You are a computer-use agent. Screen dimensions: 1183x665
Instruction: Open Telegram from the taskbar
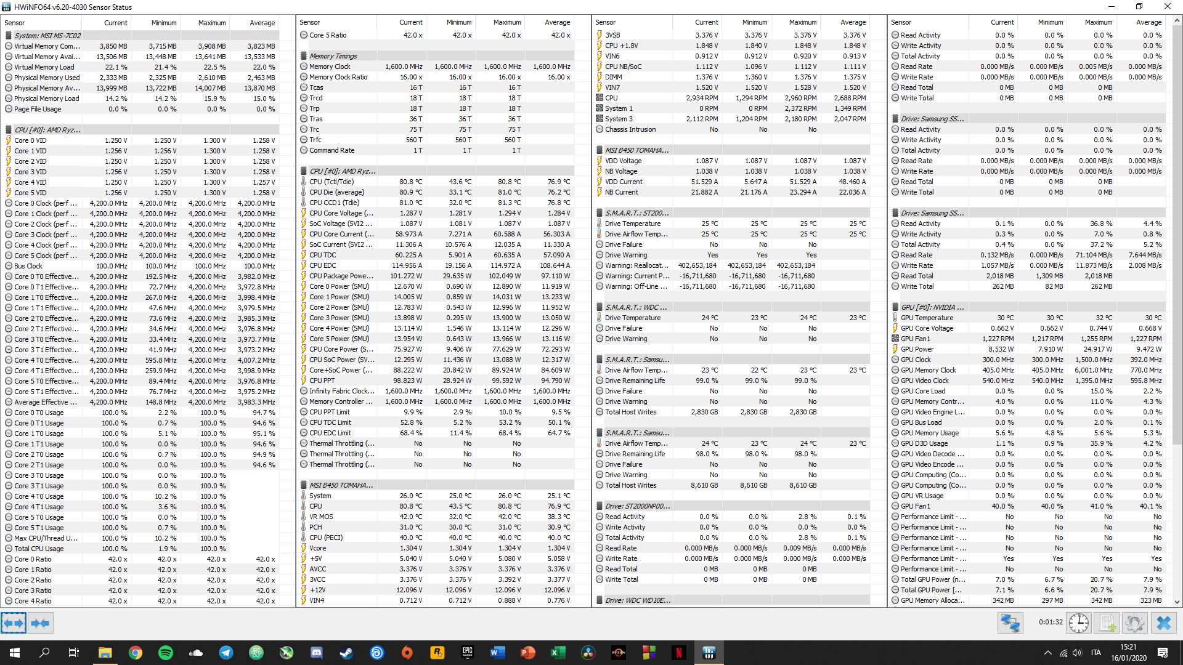tap(226, 653)
